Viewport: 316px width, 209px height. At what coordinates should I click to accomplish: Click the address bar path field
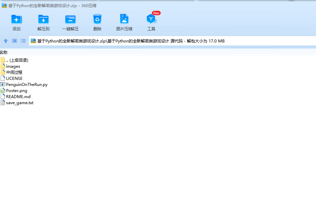[172, 41]
